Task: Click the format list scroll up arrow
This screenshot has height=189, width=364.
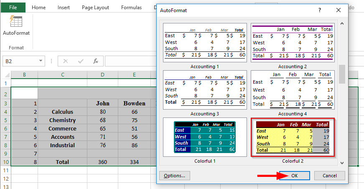Action: pyautogui.click(x=342, y=23)
